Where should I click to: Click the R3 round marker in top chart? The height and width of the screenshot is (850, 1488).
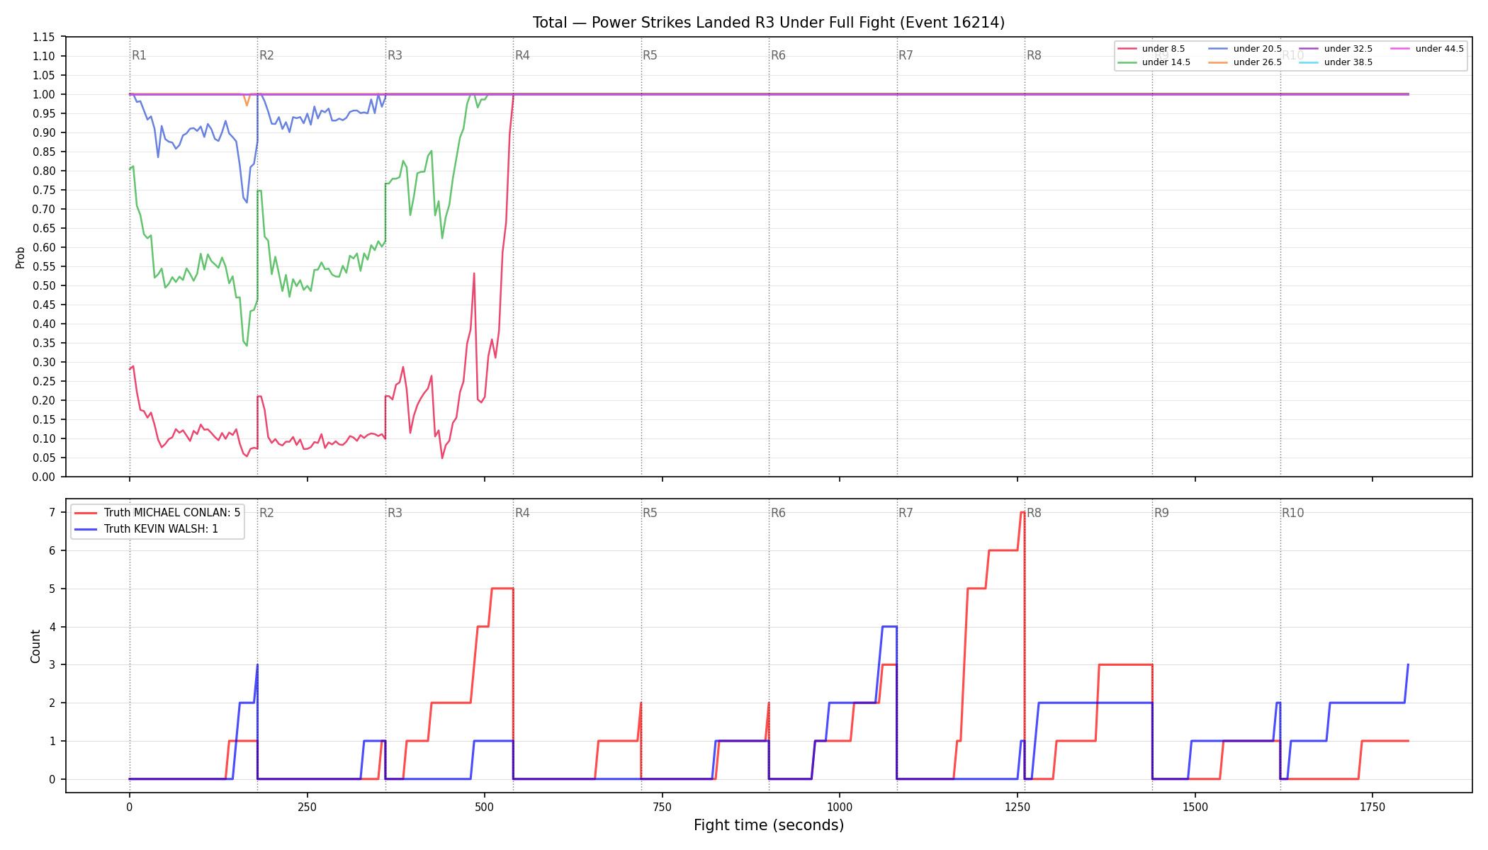point(395,55)
